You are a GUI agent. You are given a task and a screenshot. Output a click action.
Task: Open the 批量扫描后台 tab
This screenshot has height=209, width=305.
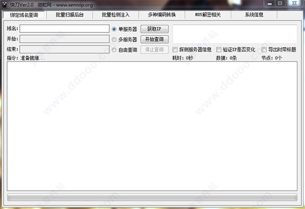coord(70,15)
